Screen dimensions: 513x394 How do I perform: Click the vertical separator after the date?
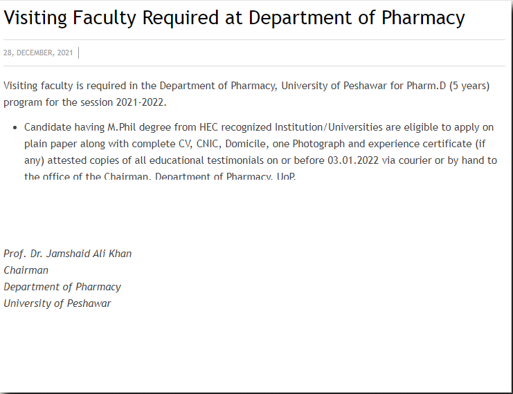[x=79, y=53]
